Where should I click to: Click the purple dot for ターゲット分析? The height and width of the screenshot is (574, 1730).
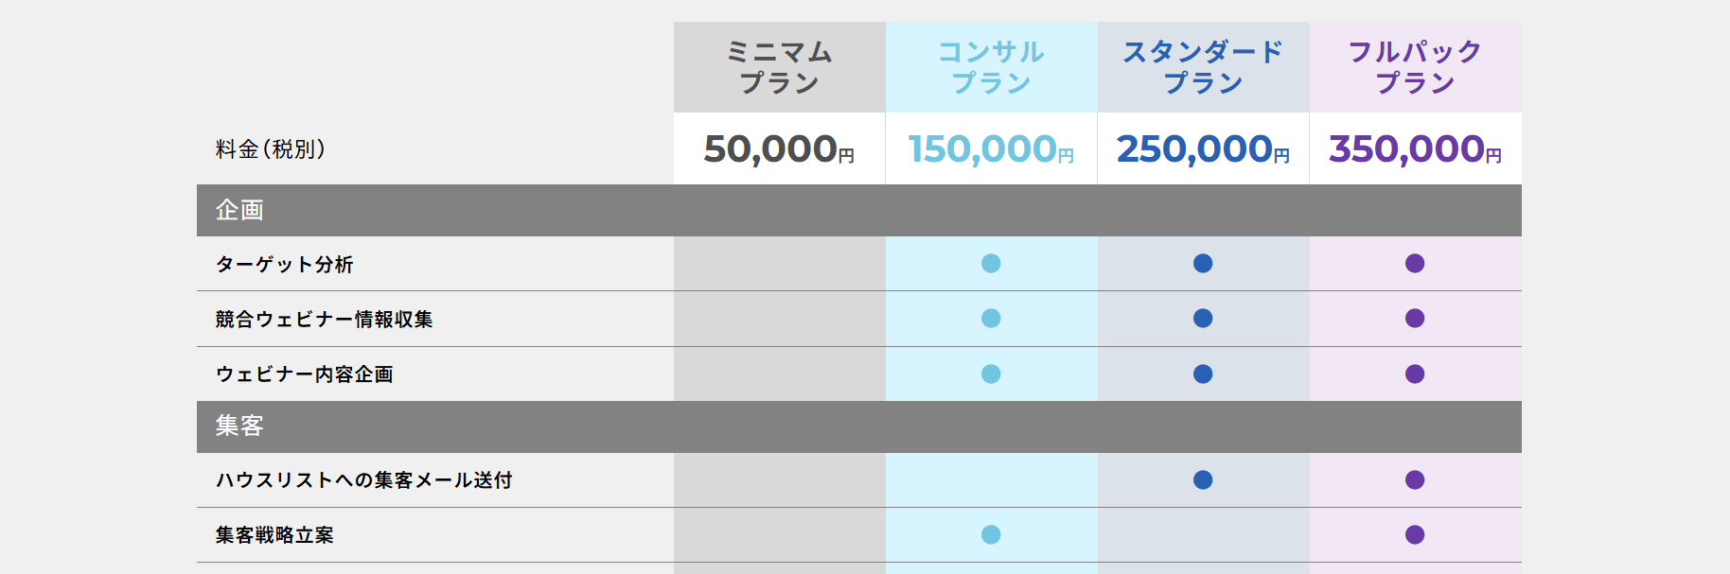pos(1415,263)
